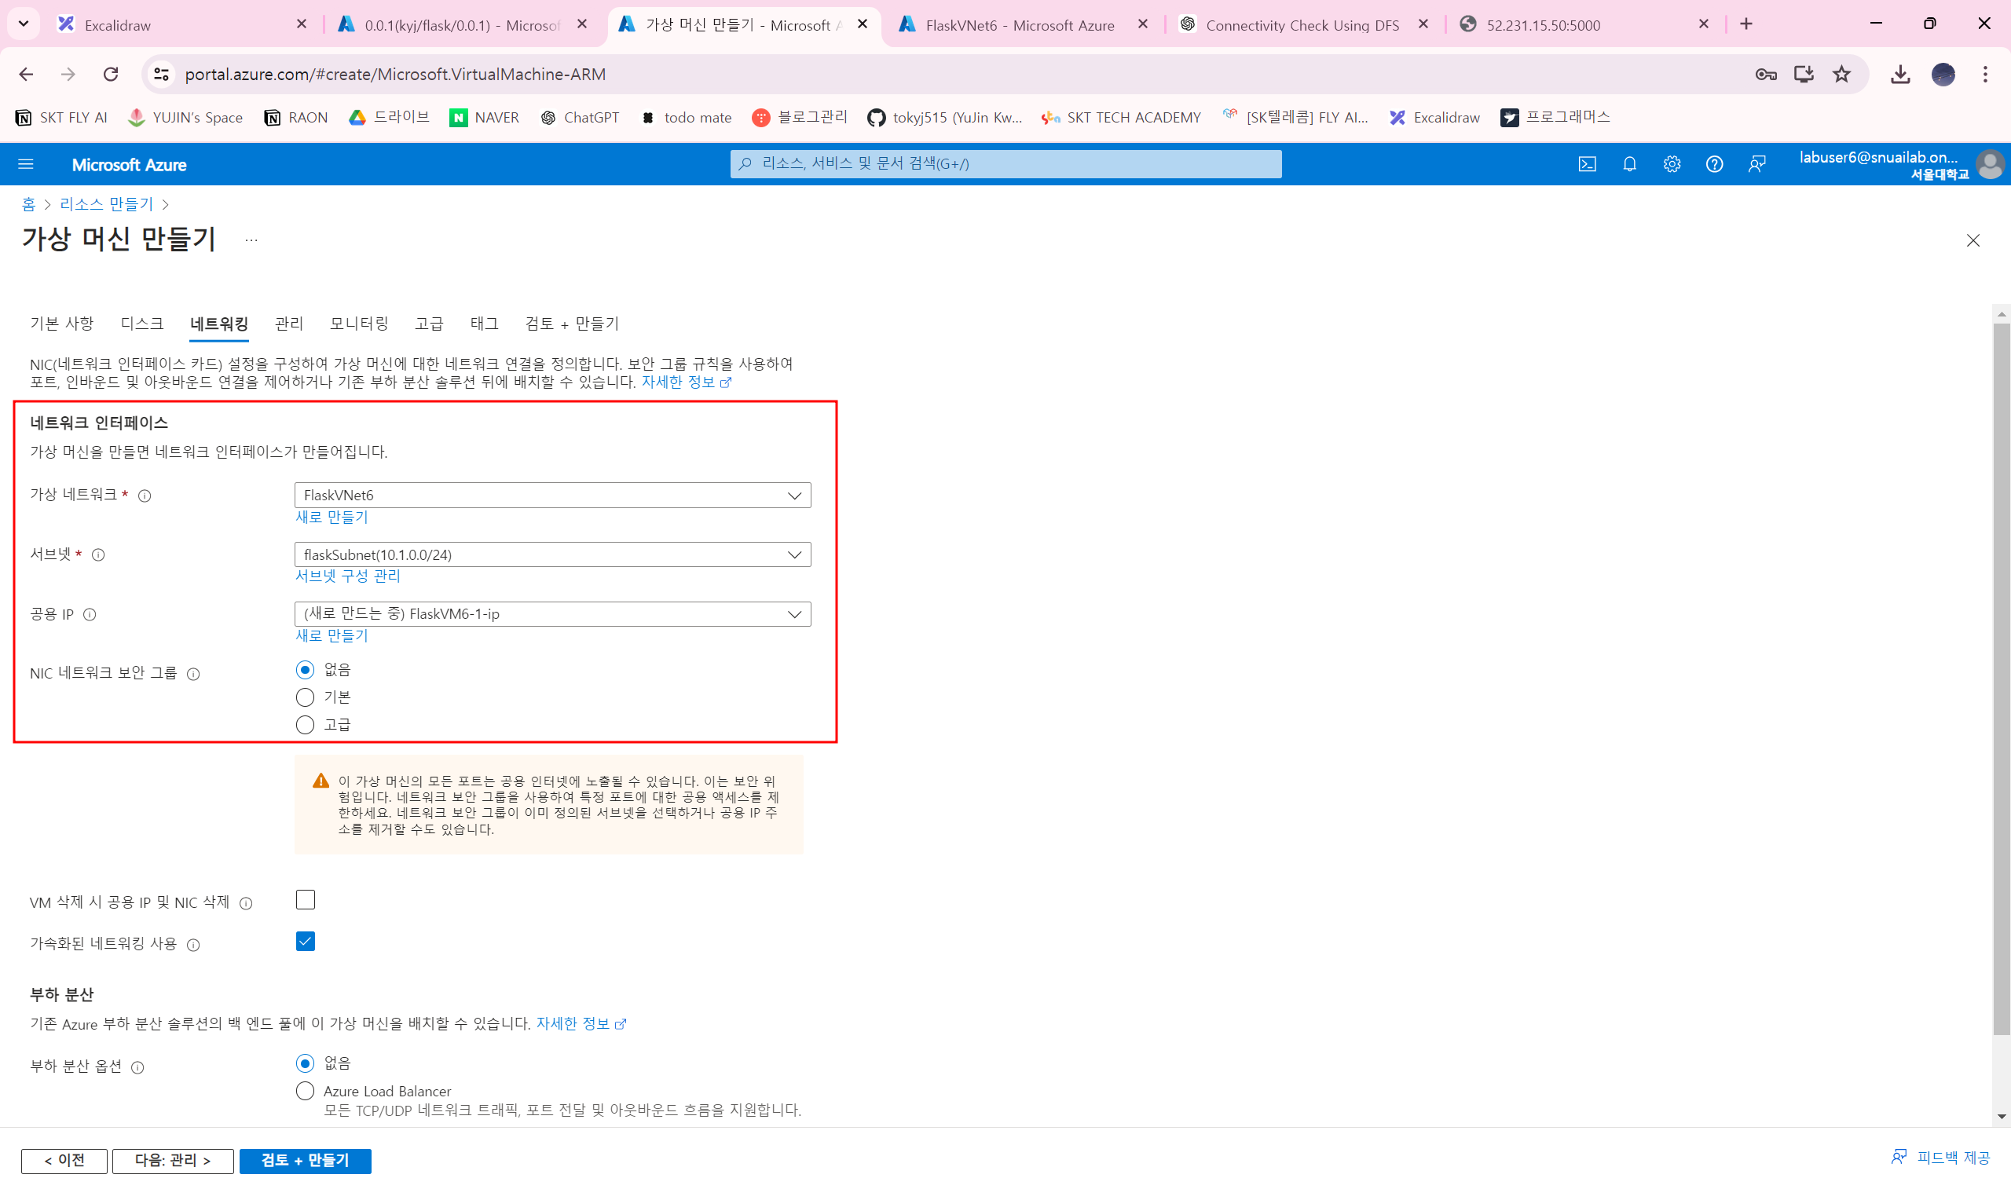The image size is (2011, 1200).
Task: Open NAVER bookmark
Action: [x=485, y=118]
